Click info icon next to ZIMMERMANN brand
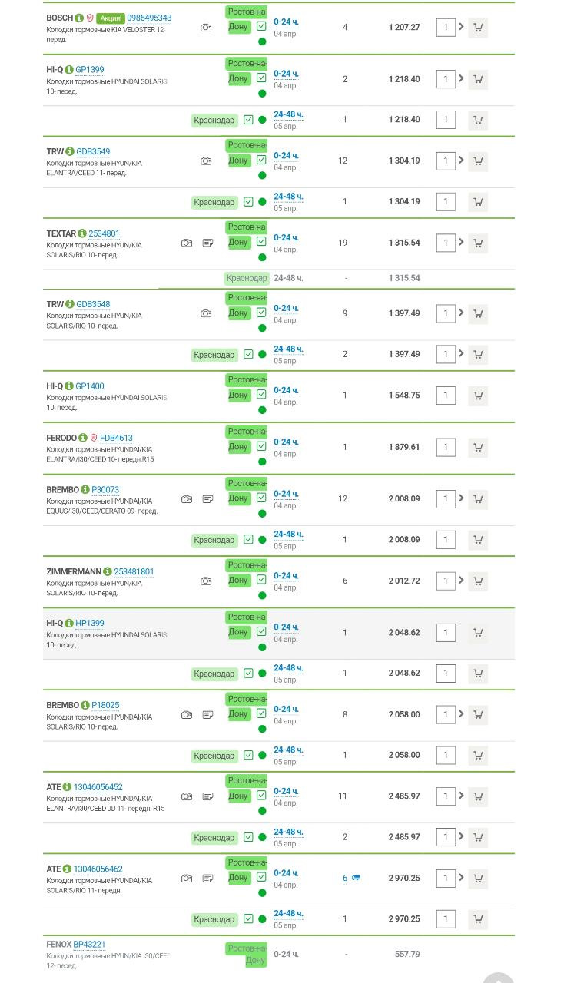The height and width of the screenshot is (983, 564). coord(108,572)
